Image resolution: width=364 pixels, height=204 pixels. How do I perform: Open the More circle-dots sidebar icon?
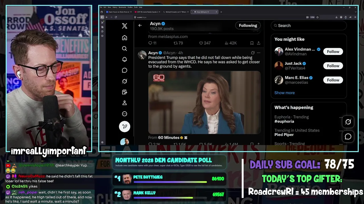pyautogui.click(x=125, y=114)
